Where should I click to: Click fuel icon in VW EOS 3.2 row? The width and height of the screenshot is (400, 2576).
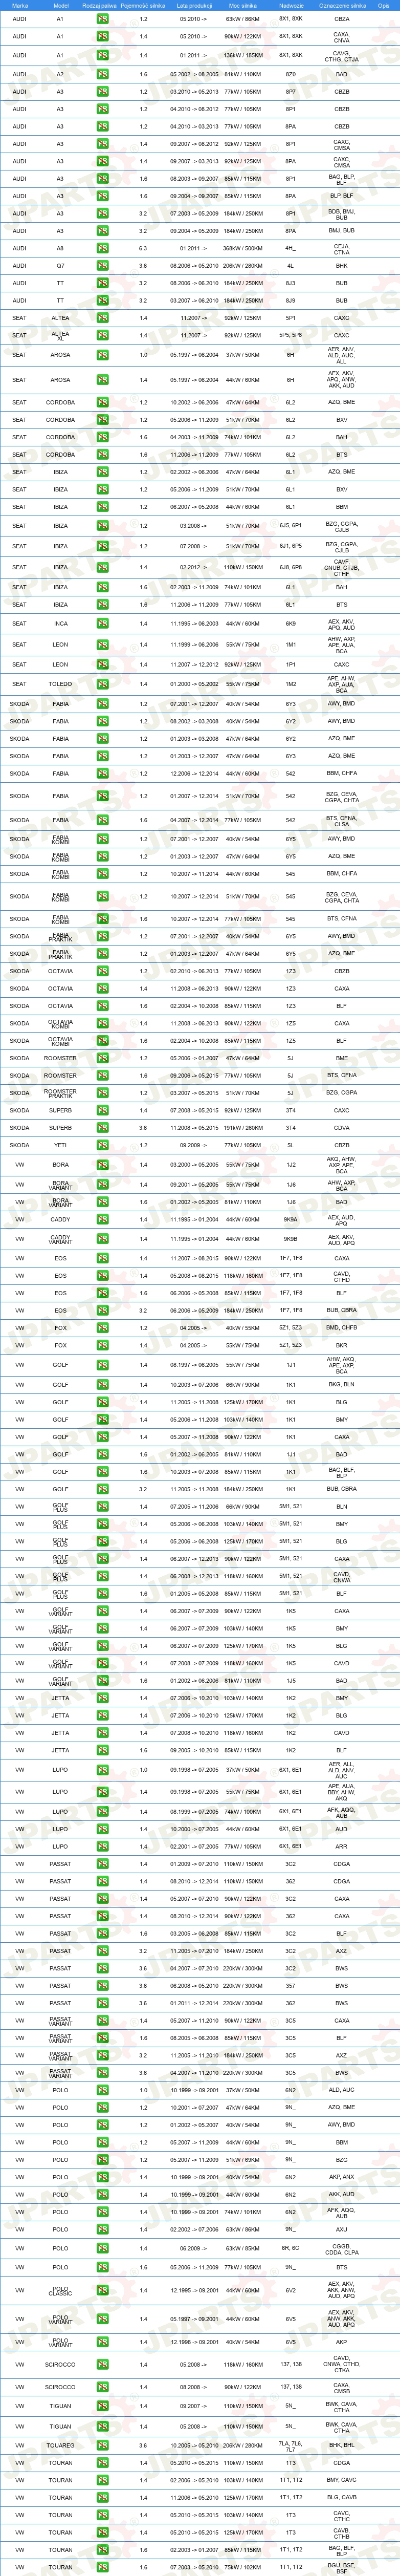(x=102, y=1310)
